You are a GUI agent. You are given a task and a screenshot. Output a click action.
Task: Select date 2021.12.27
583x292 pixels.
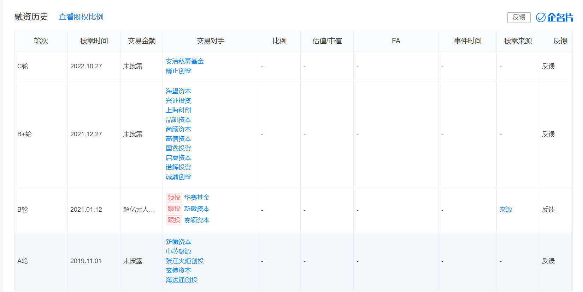tap(86, 134)
